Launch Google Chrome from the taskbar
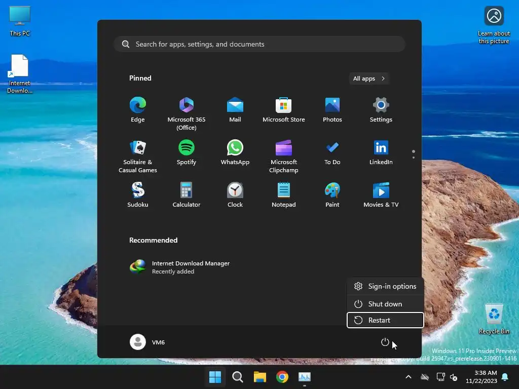Image resolution: width=519 pixels, height=389 pixels. click(282, 377)
